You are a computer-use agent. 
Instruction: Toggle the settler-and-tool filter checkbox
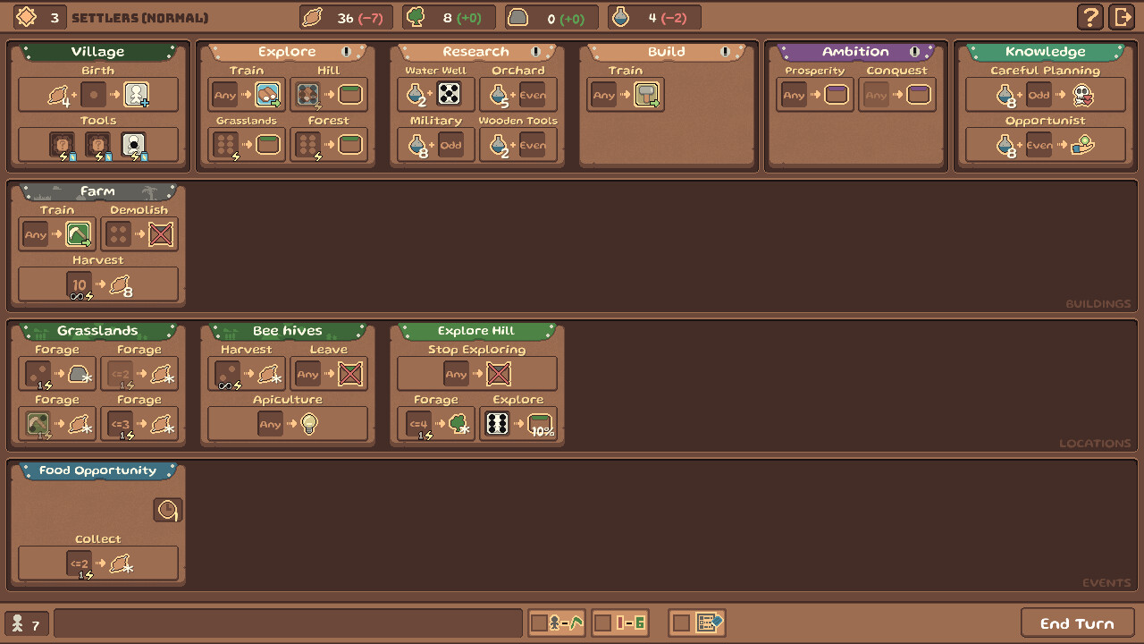556,623
